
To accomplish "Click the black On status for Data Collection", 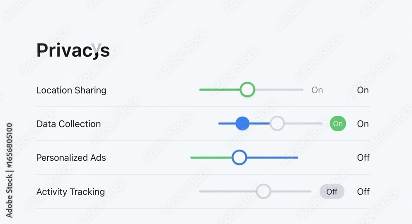I will 363,124.
